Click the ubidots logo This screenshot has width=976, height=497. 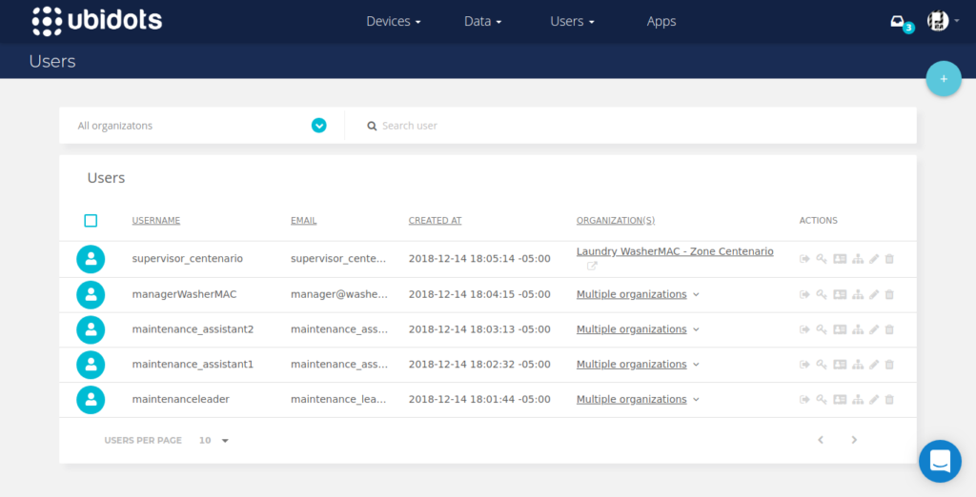96,21
